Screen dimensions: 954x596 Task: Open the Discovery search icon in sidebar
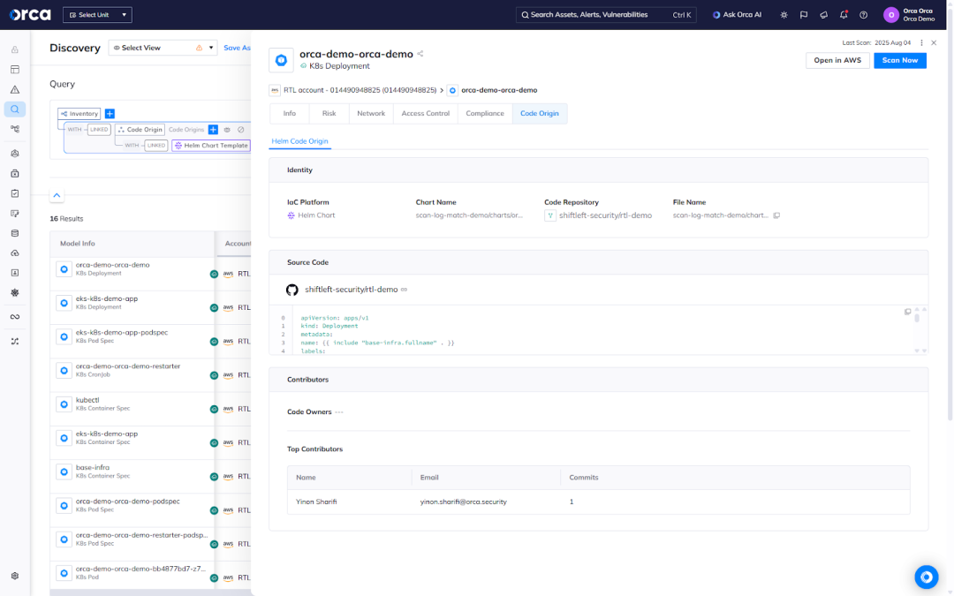tap(15, 109)
